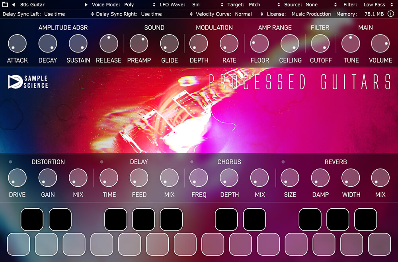Click the Delay Mix knob
This screenshot has width=398, height=262.
169,178
